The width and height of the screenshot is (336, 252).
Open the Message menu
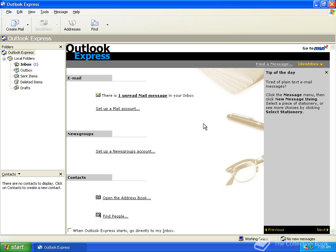coord(61,12)
